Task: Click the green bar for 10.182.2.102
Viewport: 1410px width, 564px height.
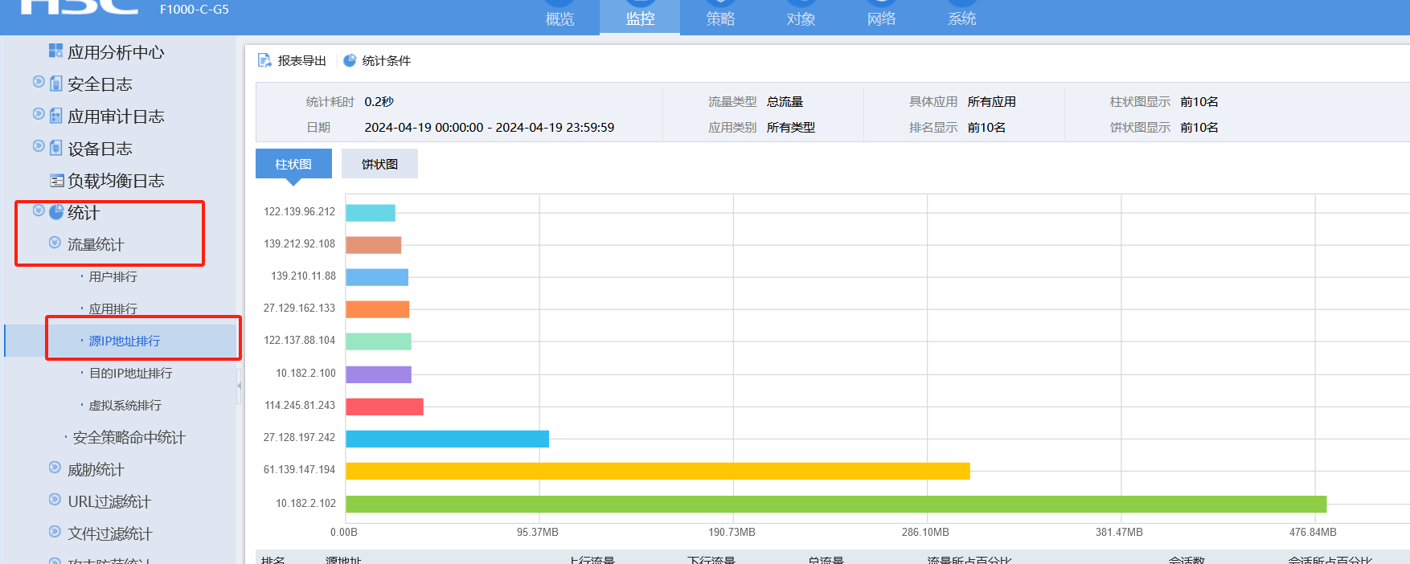Action: [x=836, y=504]
